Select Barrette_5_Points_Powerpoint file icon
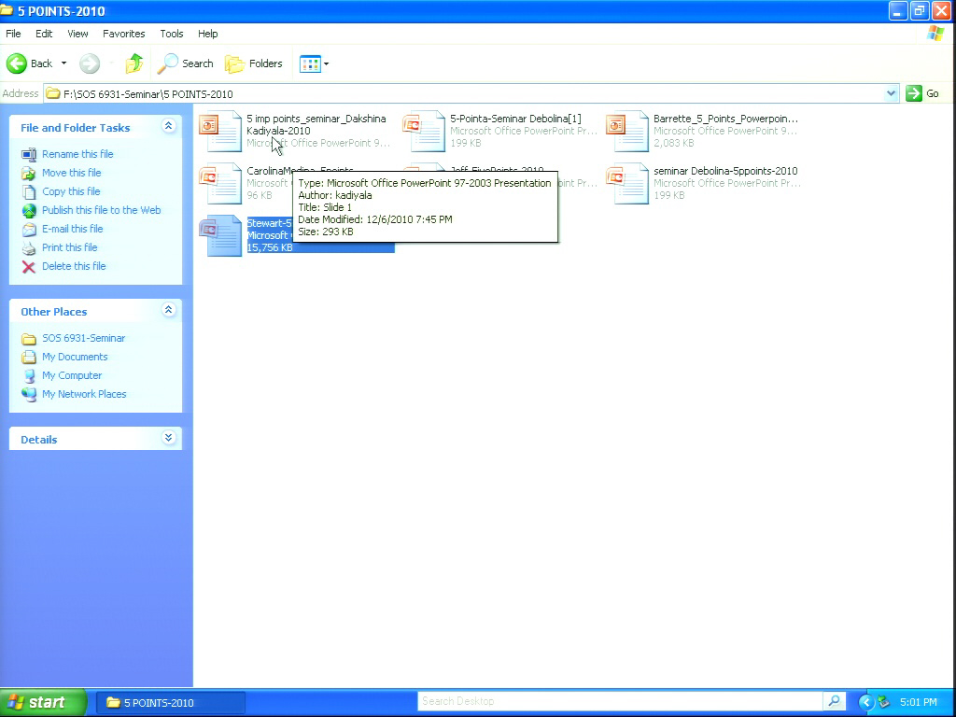The width and height of the screenshot is (956, 717). [627, 131]
